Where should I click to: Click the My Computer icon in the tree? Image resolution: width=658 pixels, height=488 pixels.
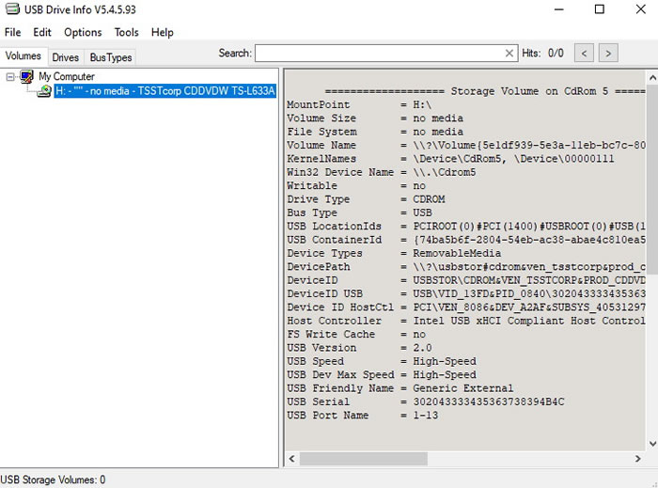(28, 76)
